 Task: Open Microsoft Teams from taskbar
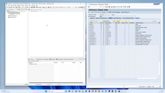coord(76,91)
